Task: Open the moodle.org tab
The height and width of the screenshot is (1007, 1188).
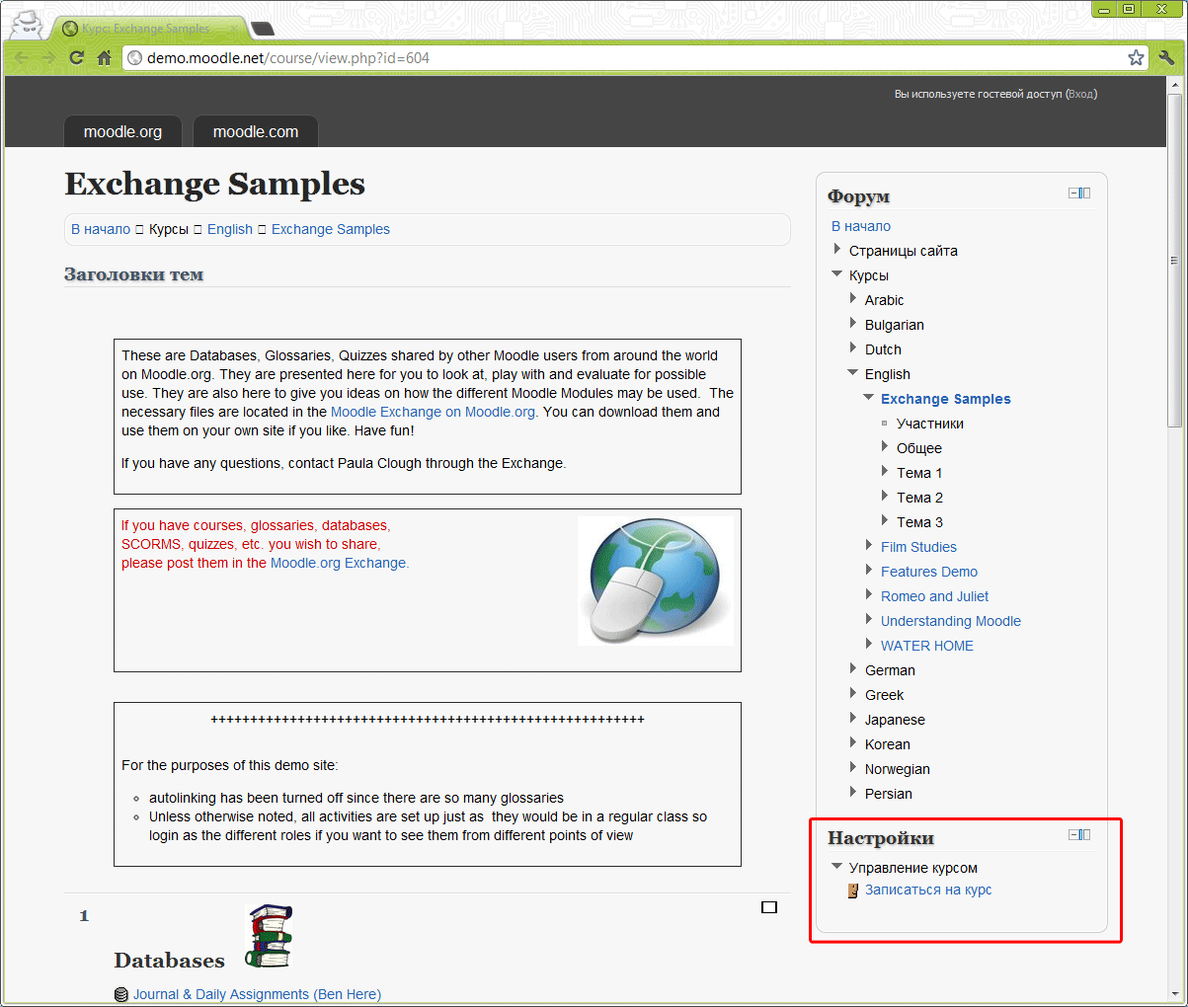Action: point(122,131)
